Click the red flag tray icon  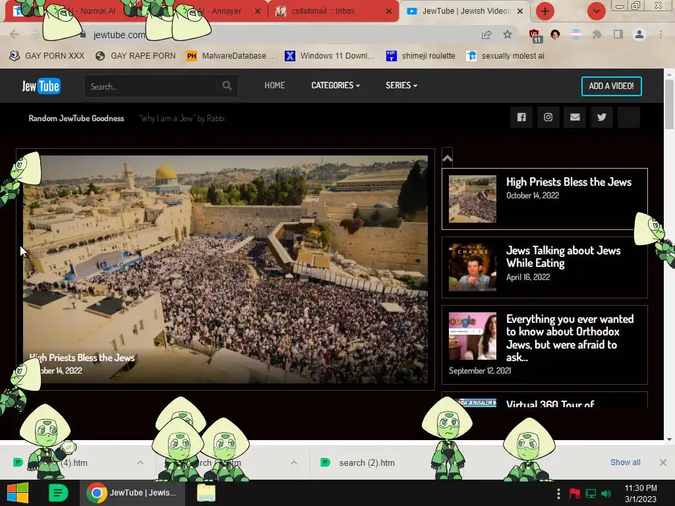[x=574, y=493]
